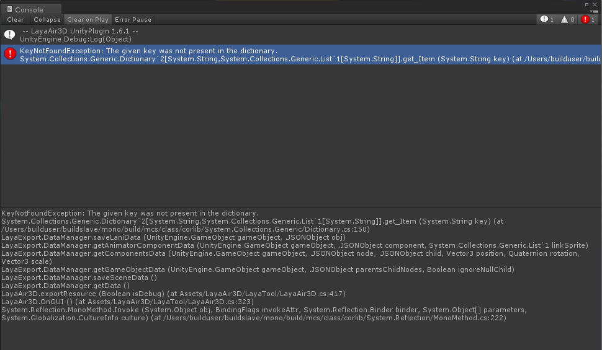Toggle the warning messages filter
Viewport: 602px width, 350px height.
click(x=568, y=20)
